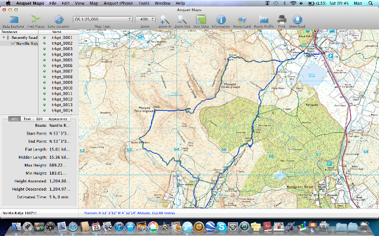Click the Height Ascended value 1,204.88
Image resolution: width=379 pixels, height=236 pixels.
59,181
